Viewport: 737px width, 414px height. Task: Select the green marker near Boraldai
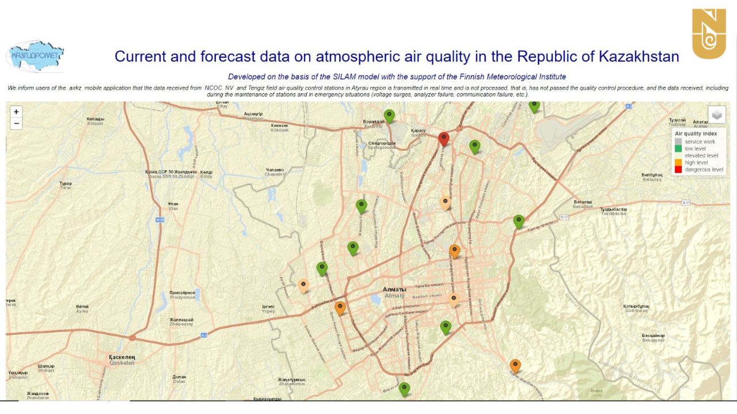(389, 116)
